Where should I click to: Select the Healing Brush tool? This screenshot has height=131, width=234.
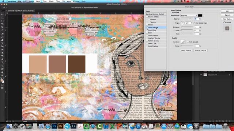click(2, 33)
